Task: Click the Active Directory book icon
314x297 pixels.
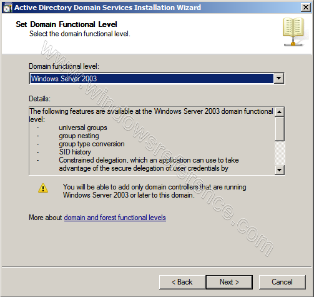Action: pos(293,32)
